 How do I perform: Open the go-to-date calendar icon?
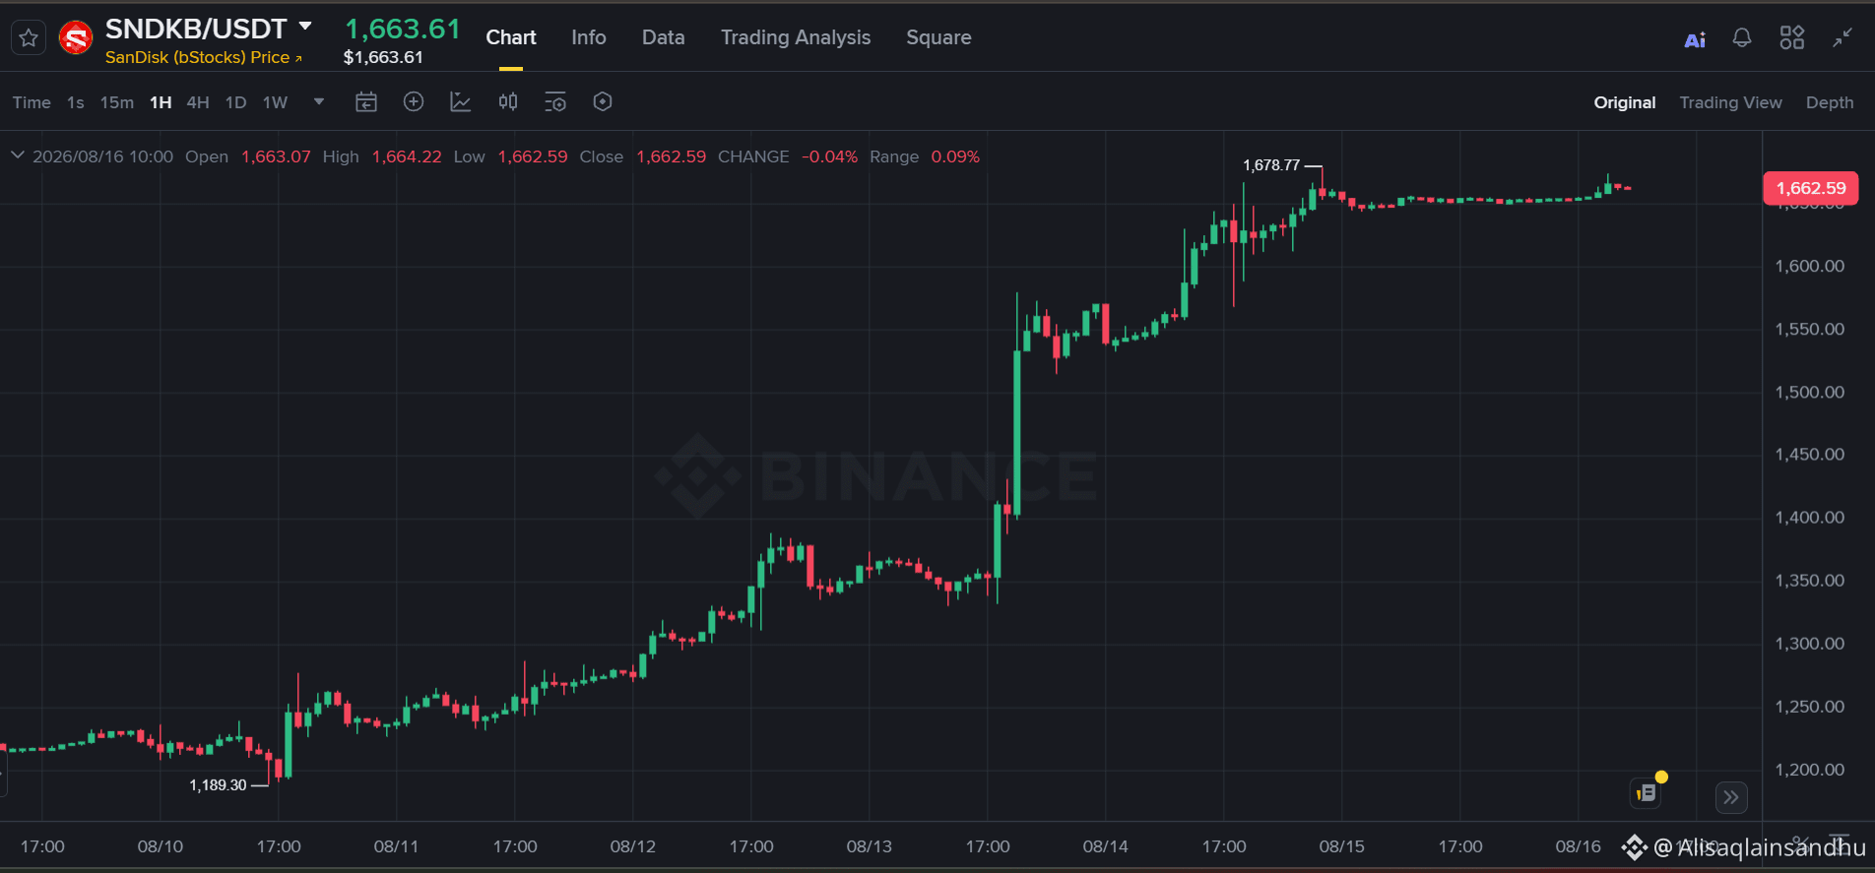(x=366, y=102)
